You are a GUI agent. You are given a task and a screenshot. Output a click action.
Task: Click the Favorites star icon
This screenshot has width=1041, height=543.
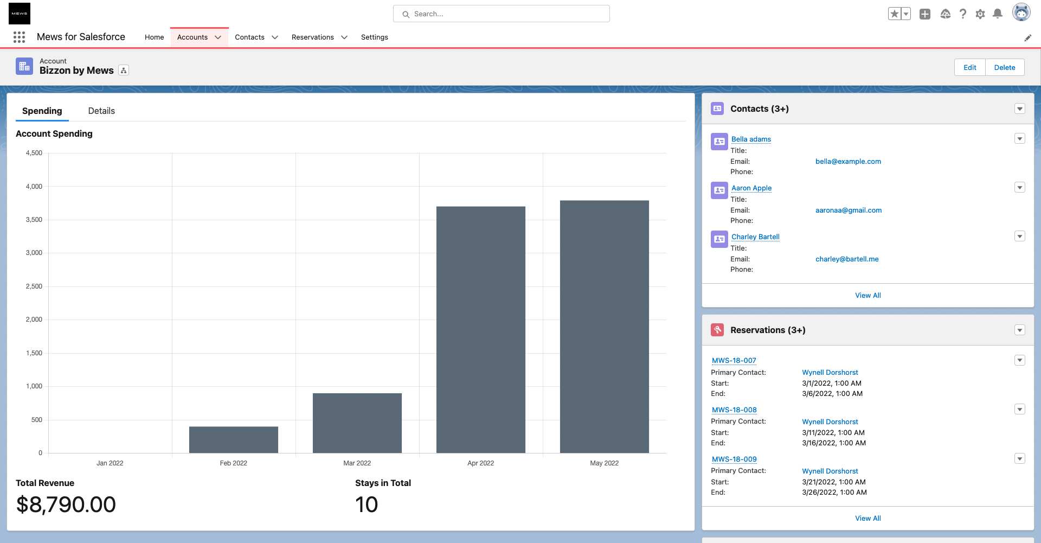[x=895, y=14]
